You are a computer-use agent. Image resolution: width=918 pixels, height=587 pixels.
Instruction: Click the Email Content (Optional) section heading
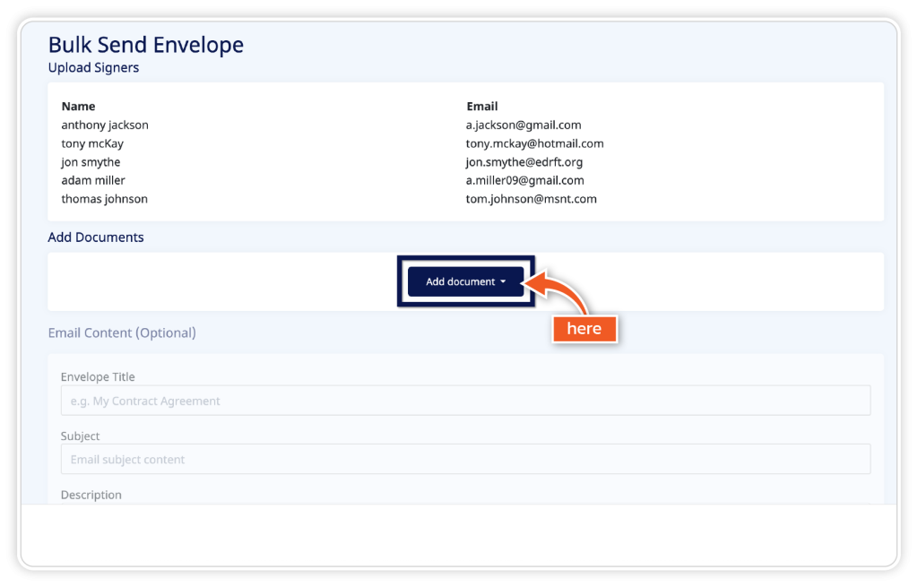tap(122, 332)
